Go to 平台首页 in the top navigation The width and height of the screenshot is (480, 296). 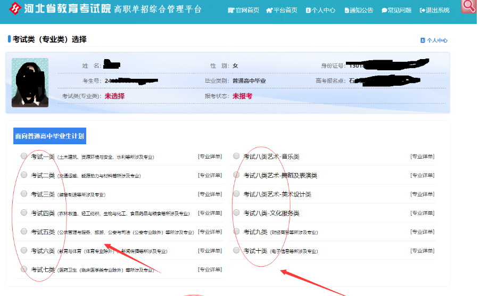point(282,10)
